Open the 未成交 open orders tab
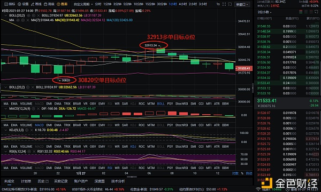Image resolution: width=321 pixels, height=192 pixels. tap(9, 181)
